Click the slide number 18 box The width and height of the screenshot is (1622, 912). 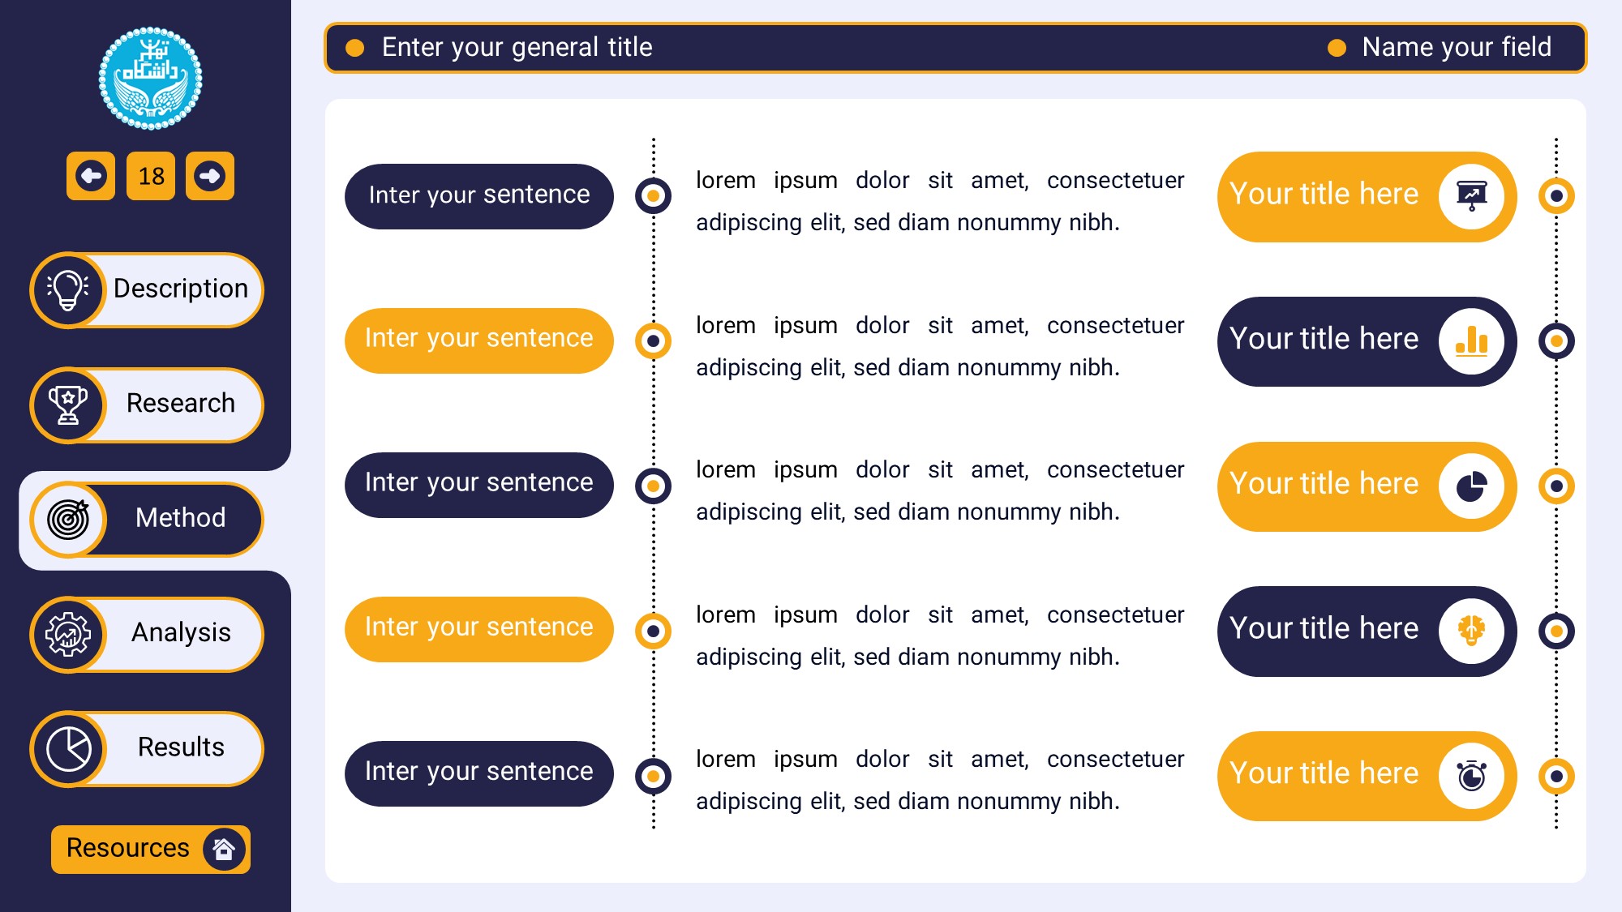tap(151, 176)
